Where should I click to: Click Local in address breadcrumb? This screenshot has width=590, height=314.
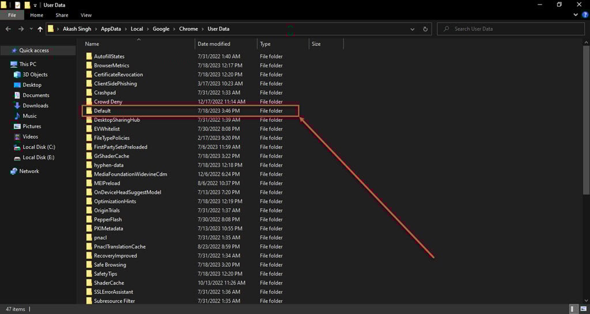click(137, 29)
